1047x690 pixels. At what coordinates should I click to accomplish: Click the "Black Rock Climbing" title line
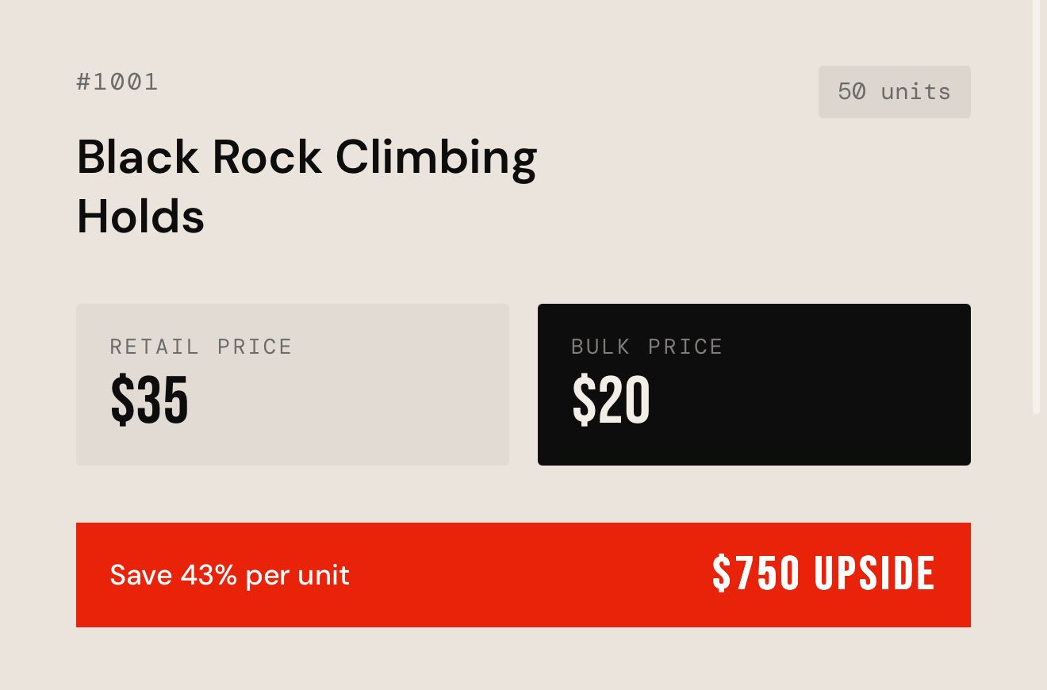(307, 157)
